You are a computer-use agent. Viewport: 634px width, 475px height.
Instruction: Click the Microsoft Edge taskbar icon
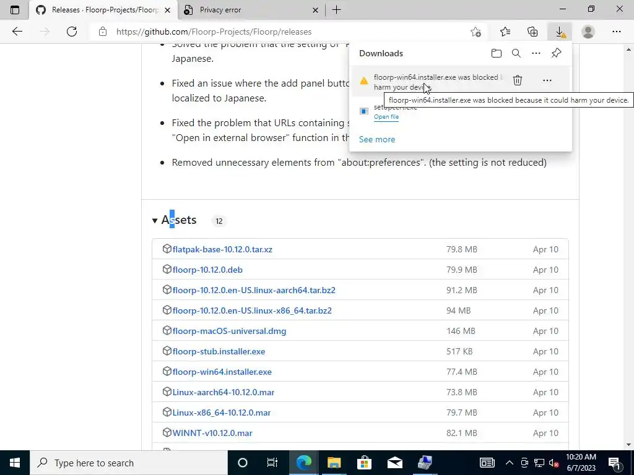tap(303, 463)
